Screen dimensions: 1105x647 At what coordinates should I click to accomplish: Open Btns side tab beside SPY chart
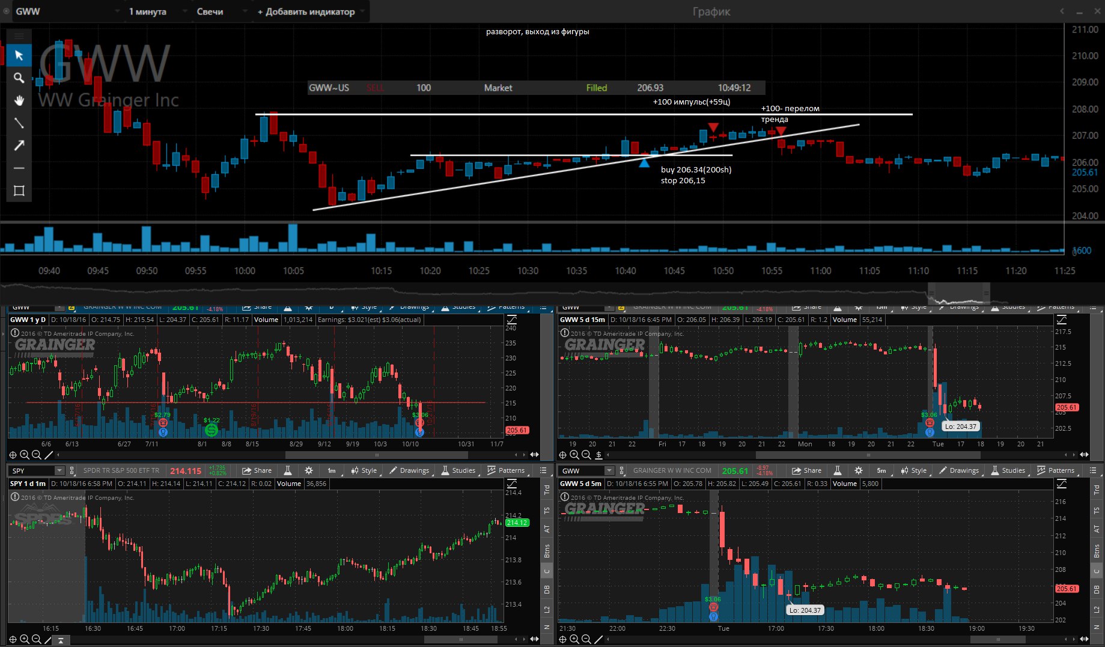tap(547, 550)
